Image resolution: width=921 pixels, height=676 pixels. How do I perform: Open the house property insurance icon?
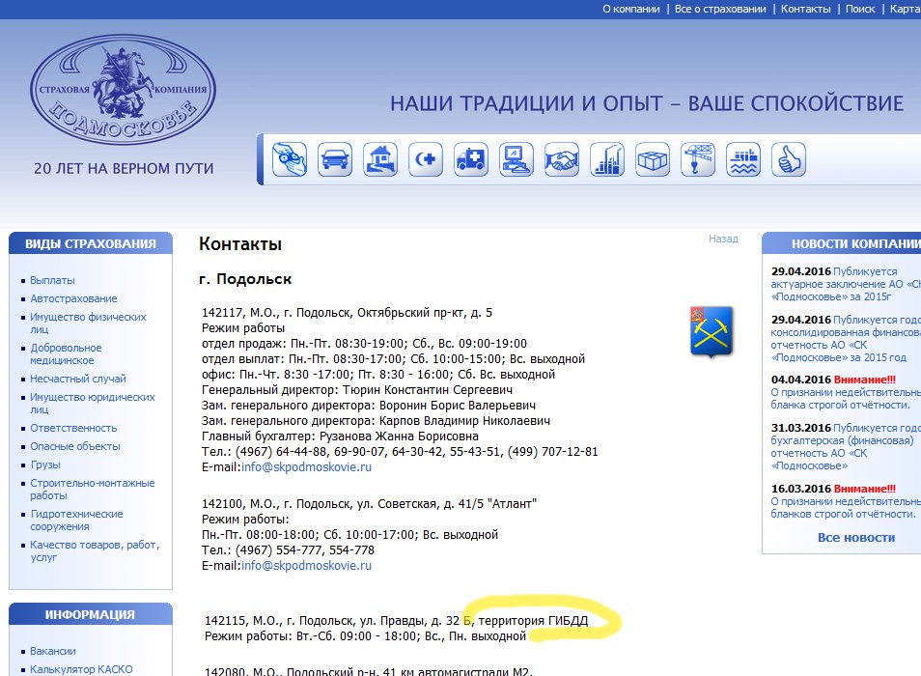point(380,159)
